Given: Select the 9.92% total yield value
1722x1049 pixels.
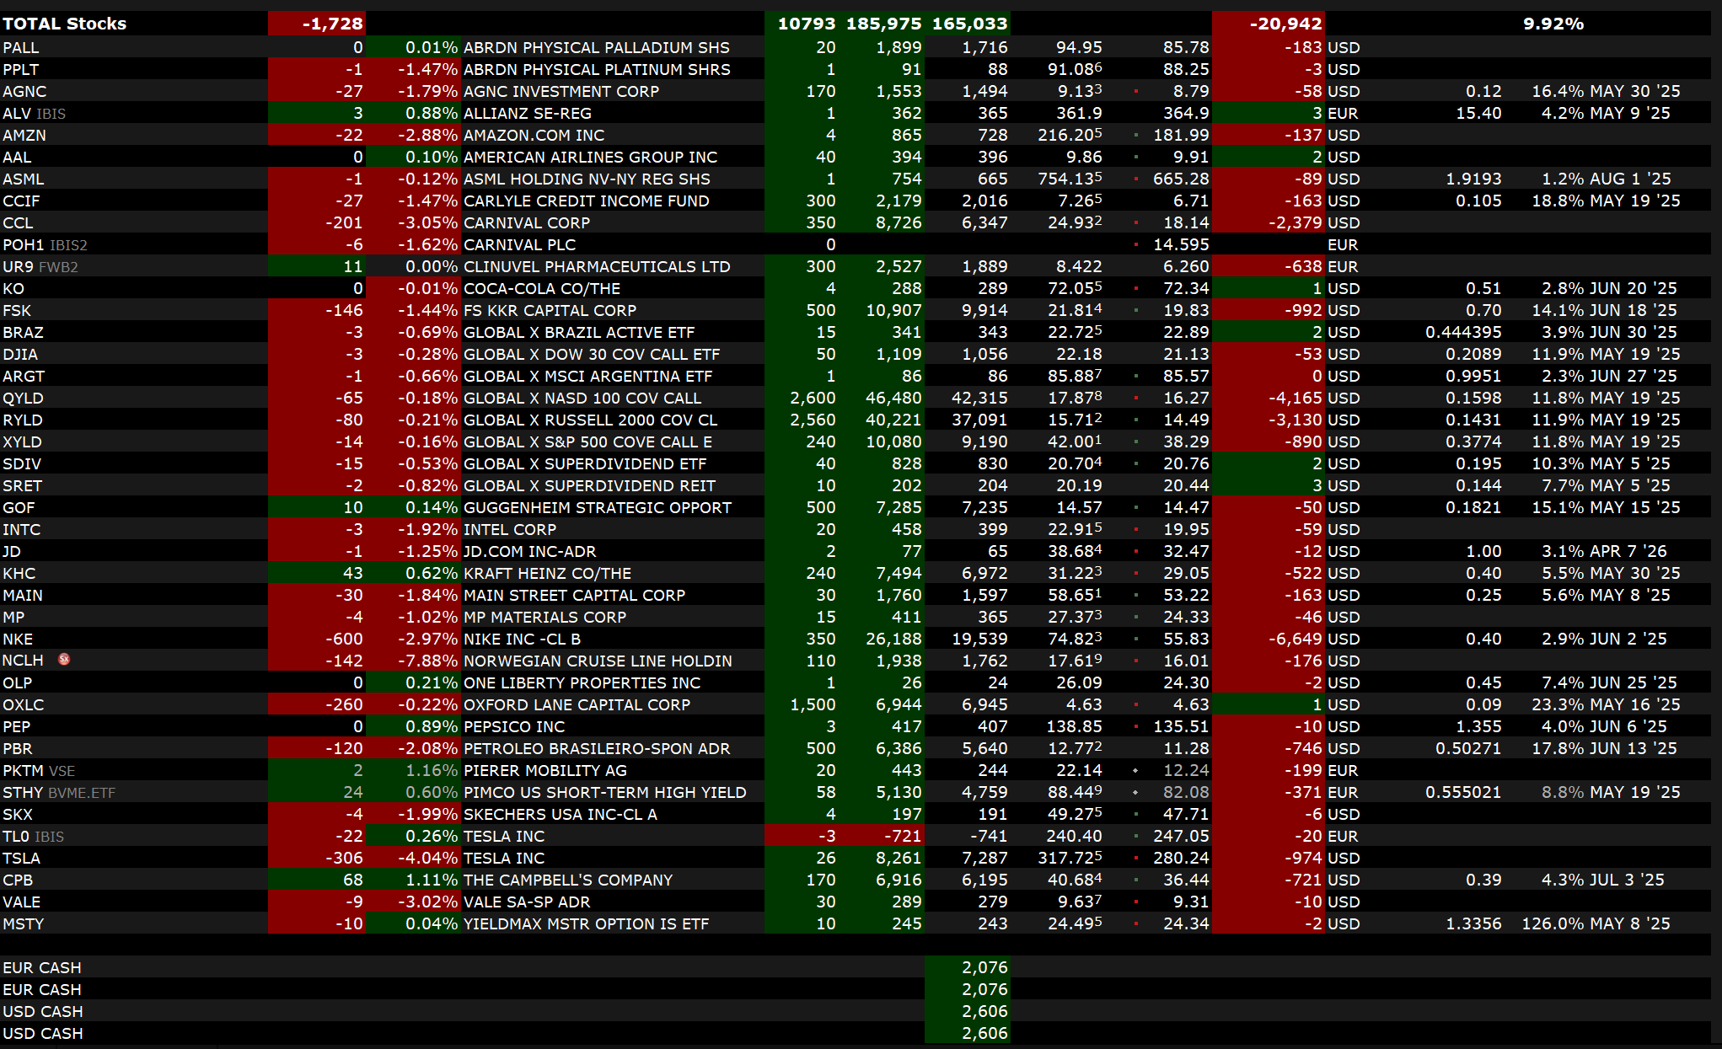Looking at the screenshot, I should 1553,24.
